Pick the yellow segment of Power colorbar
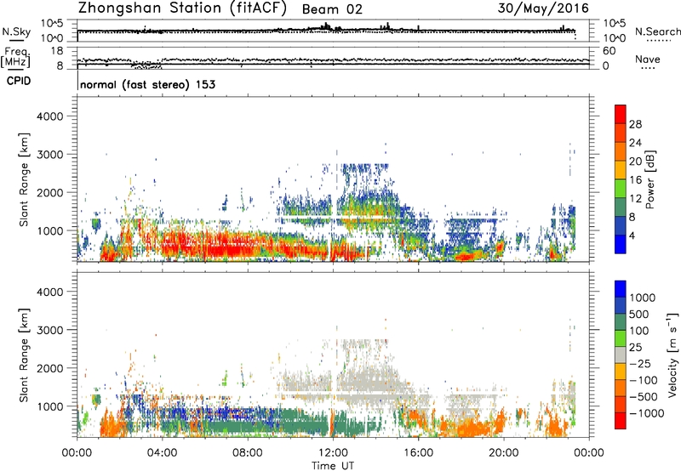This screenshot has height=471, width=681. 621,170
